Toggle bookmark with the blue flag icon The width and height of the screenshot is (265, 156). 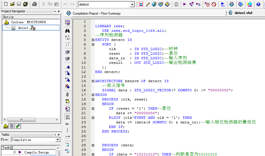[68, 67]
